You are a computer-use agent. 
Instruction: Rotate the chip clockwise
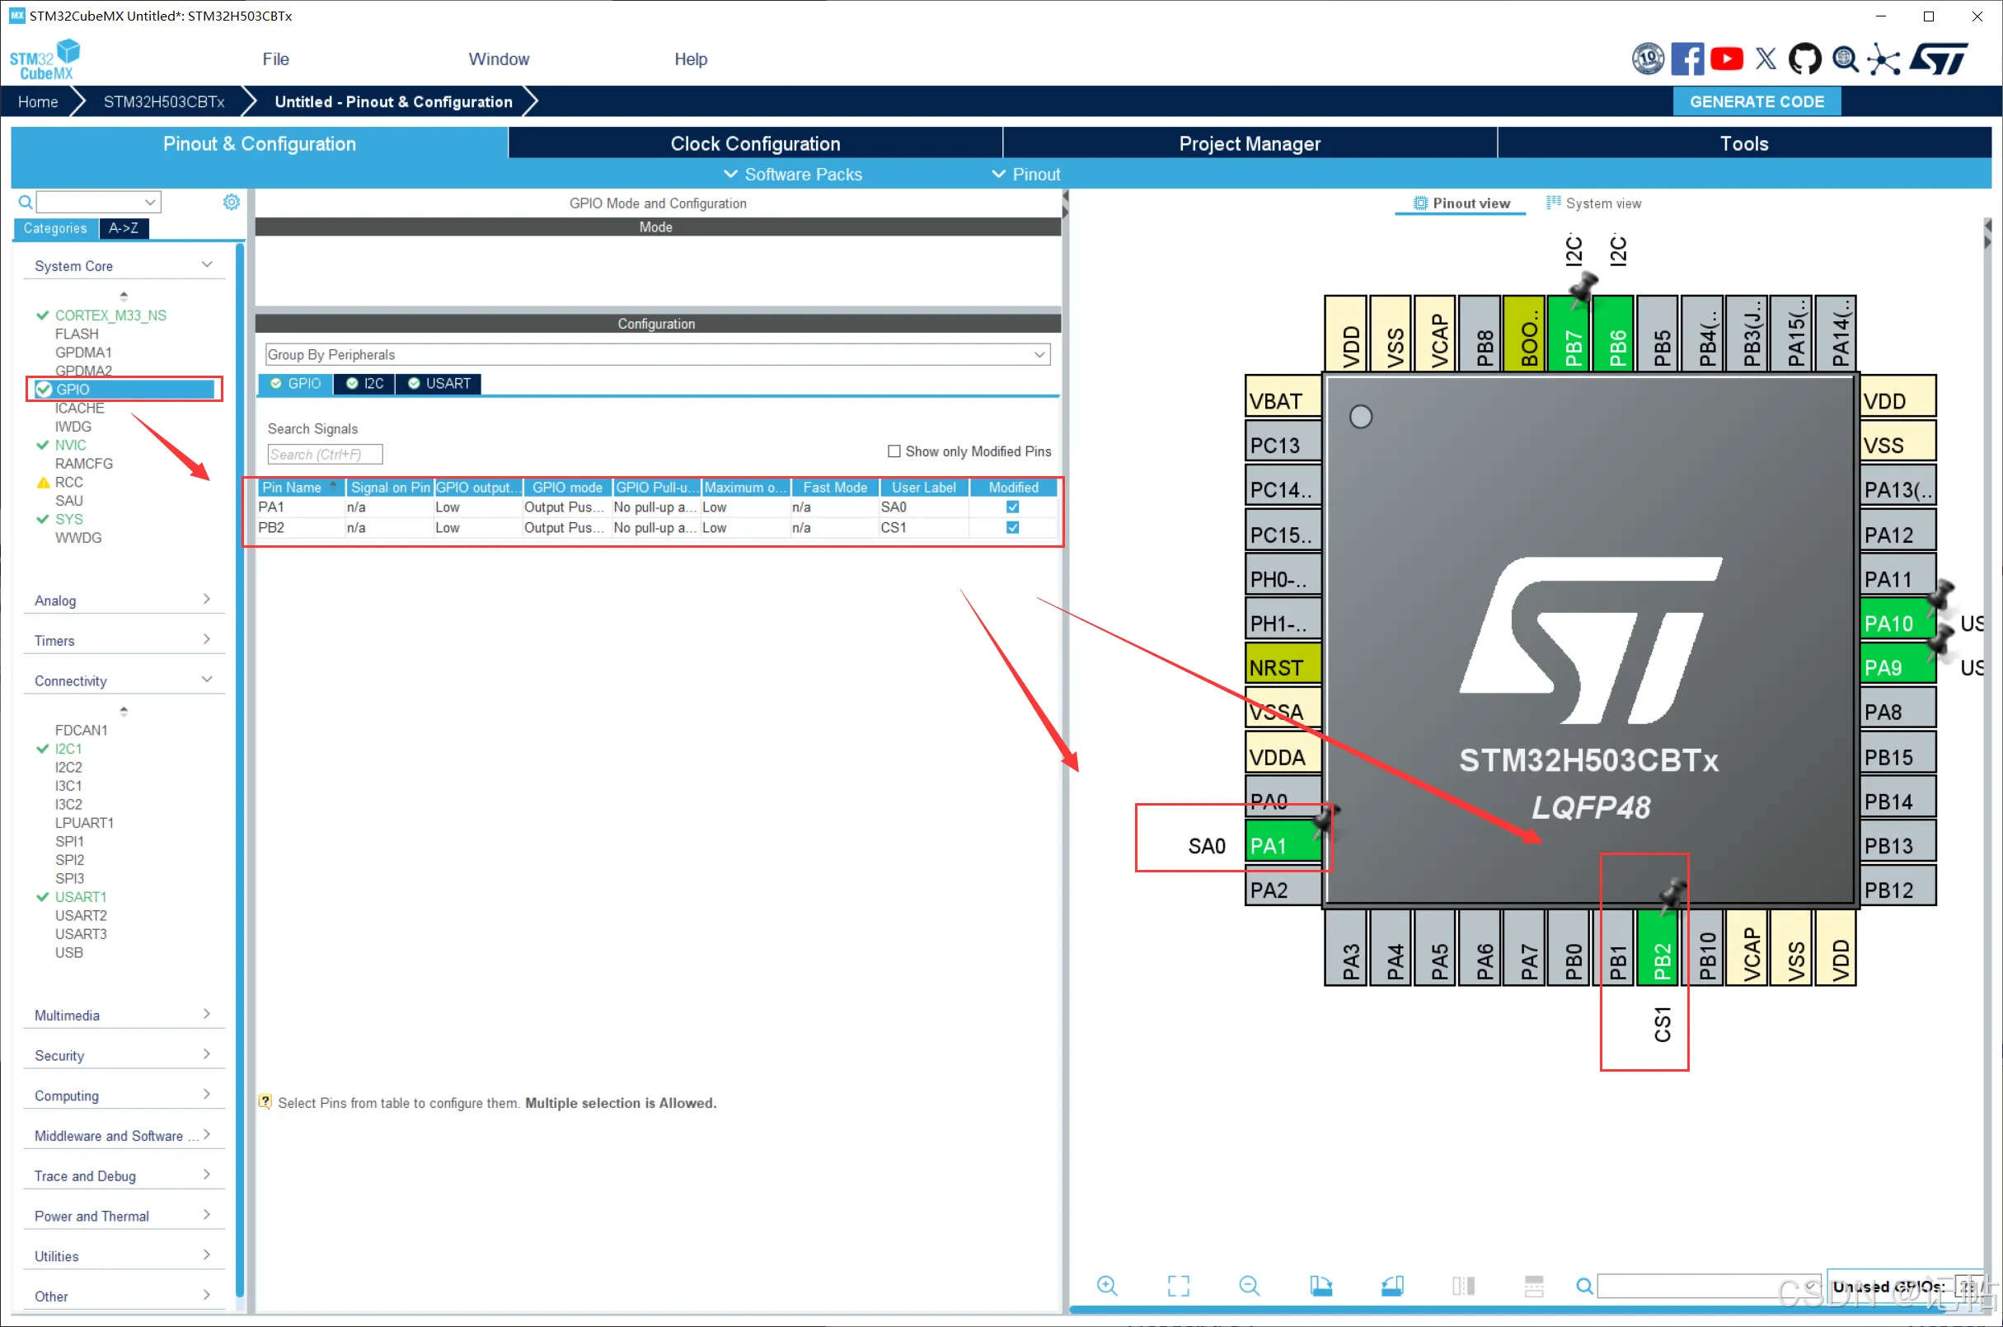click(1320, 1286)
